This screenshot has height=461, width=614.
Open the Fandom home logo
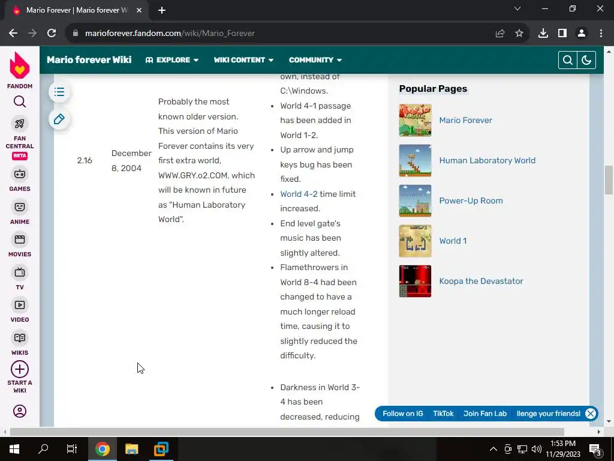20,71
